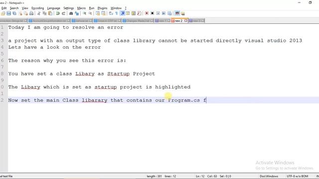Click the last toolbar icon after spell check
319x179 pixels.
coord(183,13)
